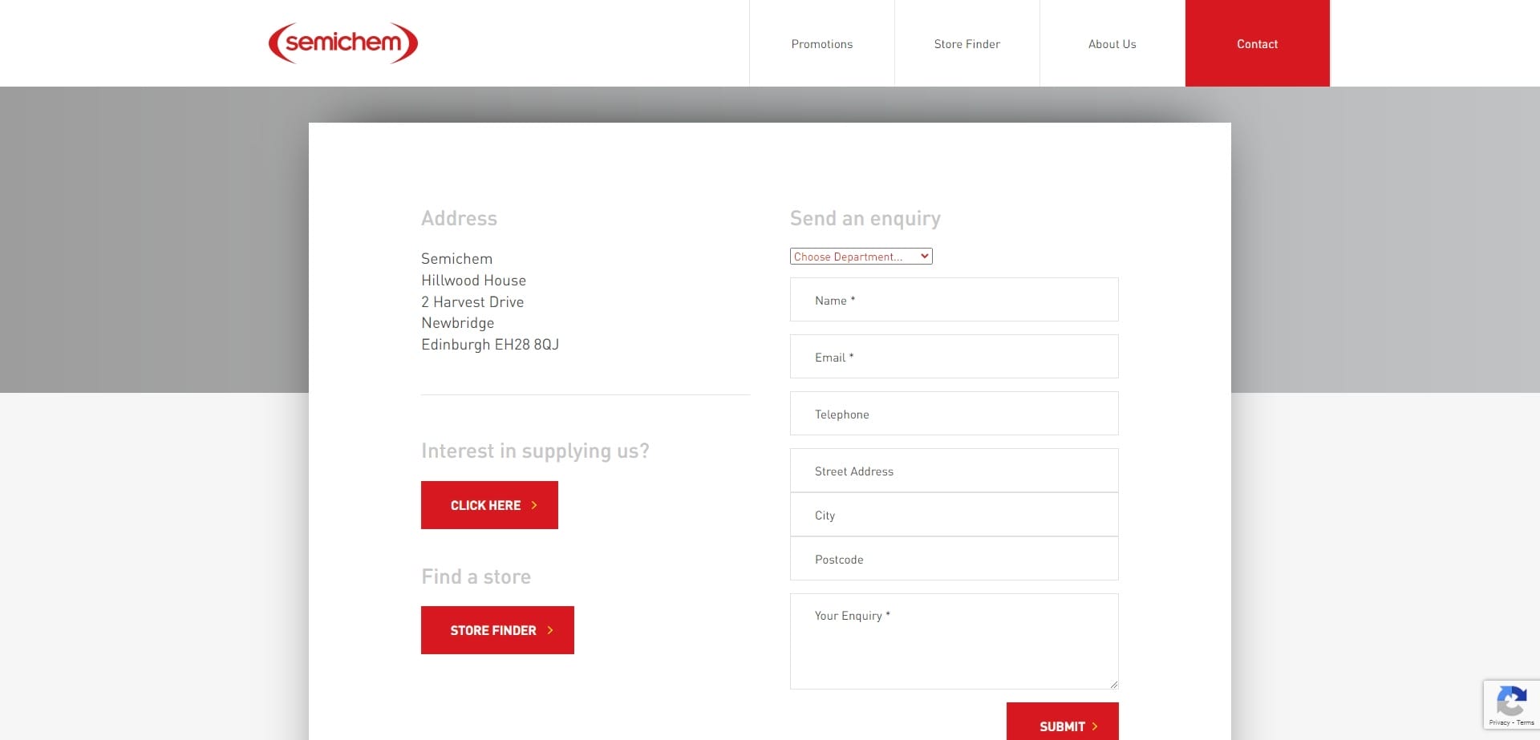Image resolution: width=1540 pixels, height=740 pixels.
Task: Grab the enquiry textarea resize handle
Action: click(1114, 685)
